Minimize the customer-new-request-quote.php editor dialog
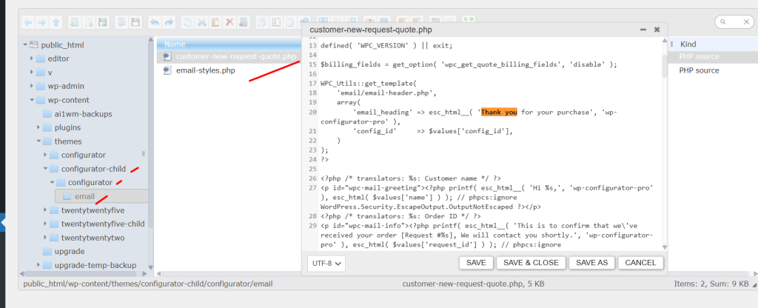758x308 pixels. pyautogui.click(x=643, y=30)
